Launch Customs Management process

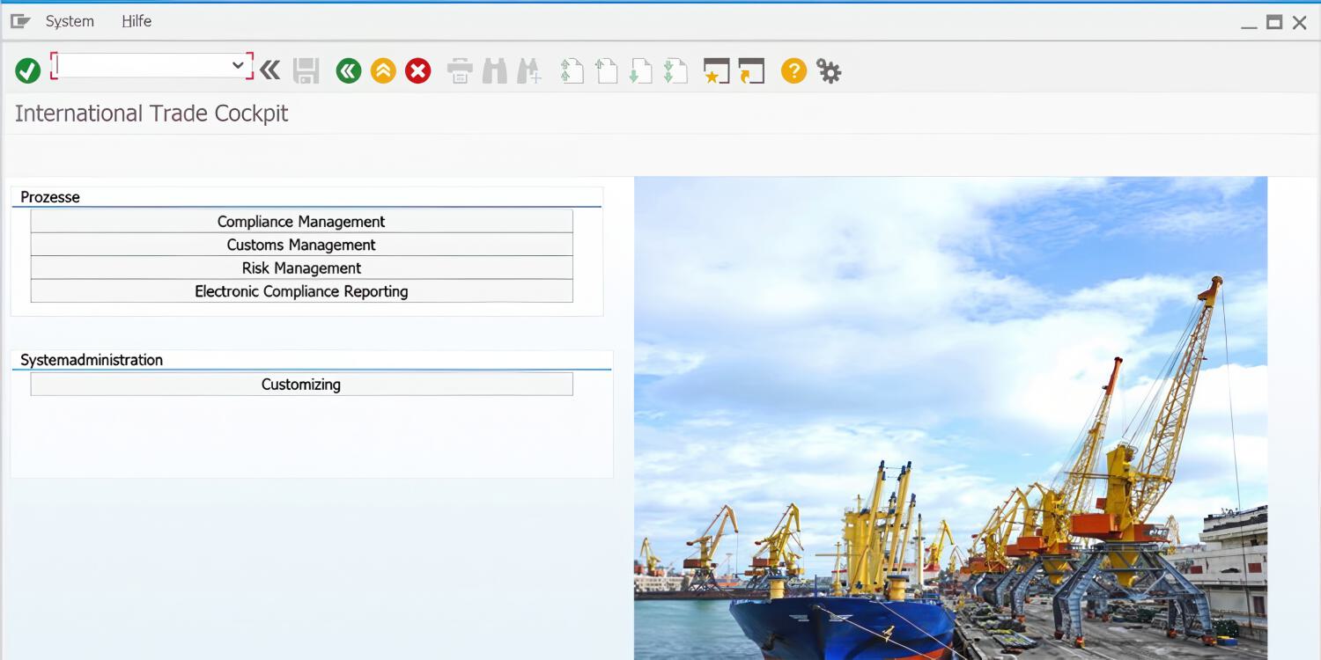(301, 245)
